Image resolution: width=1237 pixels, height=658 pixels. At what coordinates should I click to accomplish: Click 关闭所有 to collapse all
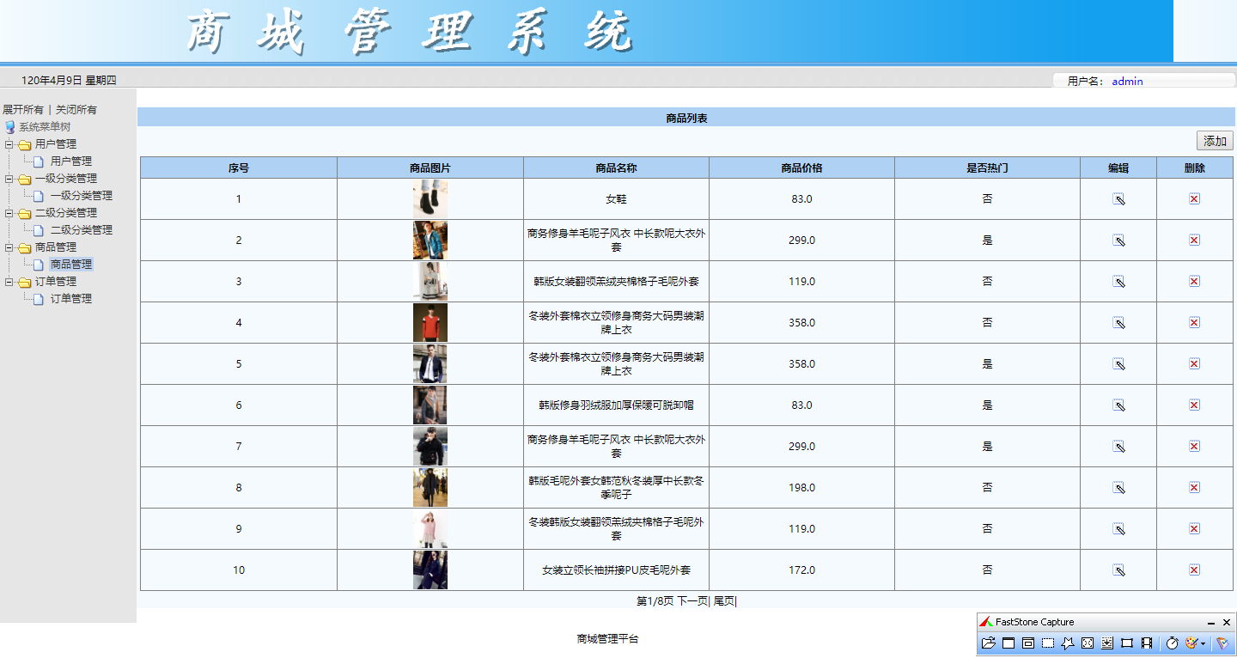pyautogui.click(x=76, y=110)
